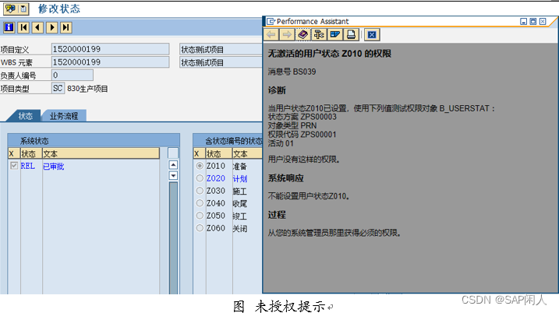The image size is (559, 313).
Task: Select the Z020 计划 status radio button
Action: (x=200, y=178)
